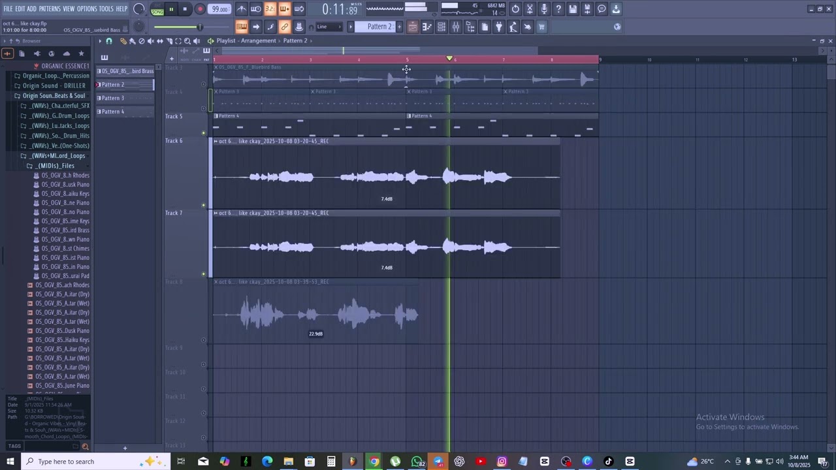Select the playlist Mute tool
The width and height of the screenshot is (836, 470).
click(150, 41)
